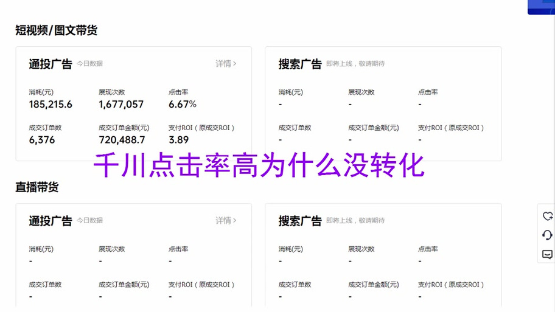555x312 pixels.
Task: Open 详情 link in 直播带货 通投广告 card
Action: pos(226,220)
